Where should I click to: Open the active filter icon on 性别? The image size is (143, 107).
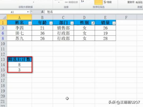(93, 23)
